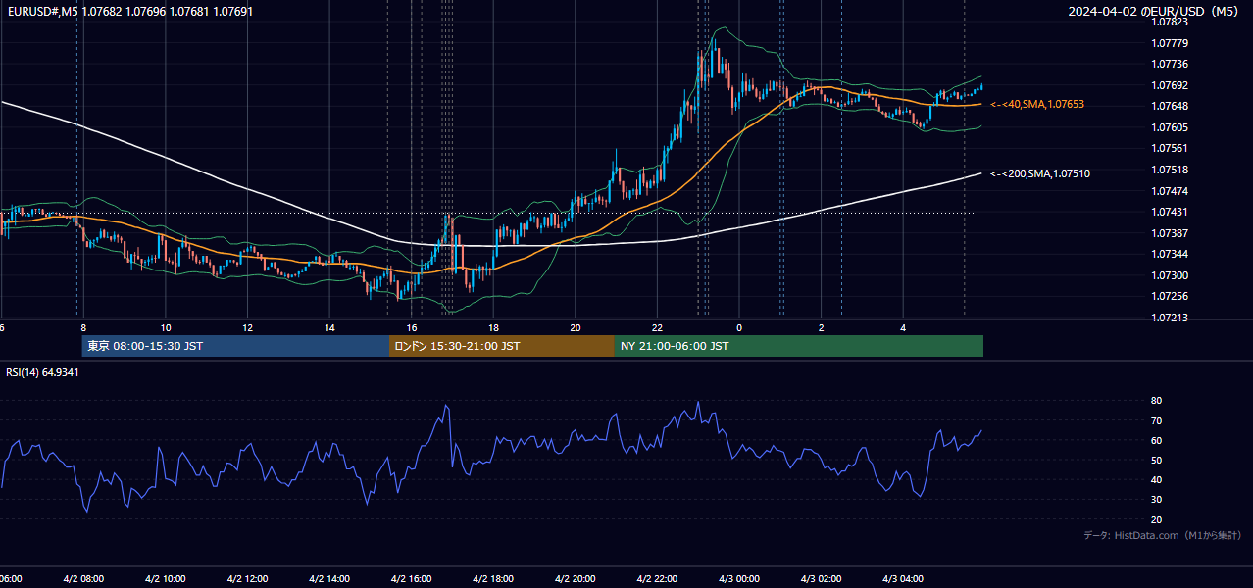Viewport: 1253px width, 588px height.
Task: Click price axis label 1.07344
Action: coord(1170,254)
